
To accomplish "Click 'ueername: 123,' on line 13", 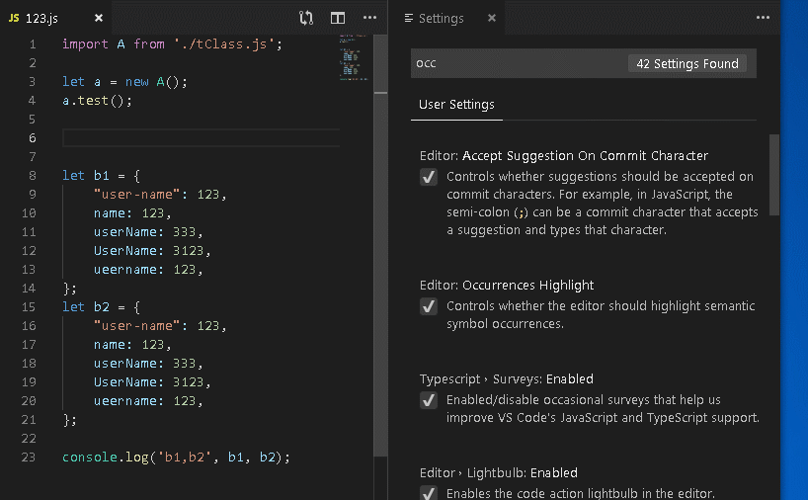I will click(x=148, y=270).
